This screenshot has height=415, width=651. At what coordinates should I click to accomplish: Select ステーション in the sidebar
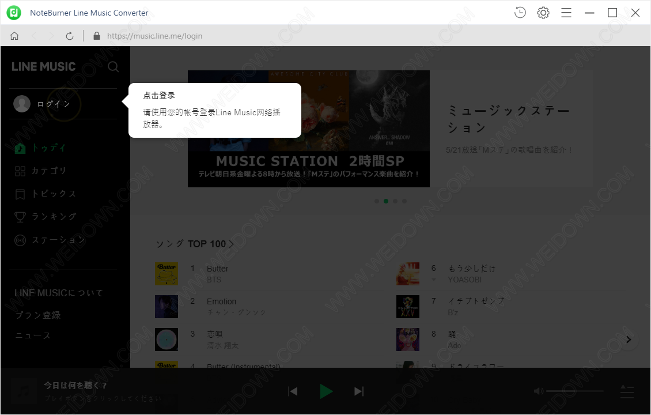pos(59,240)
